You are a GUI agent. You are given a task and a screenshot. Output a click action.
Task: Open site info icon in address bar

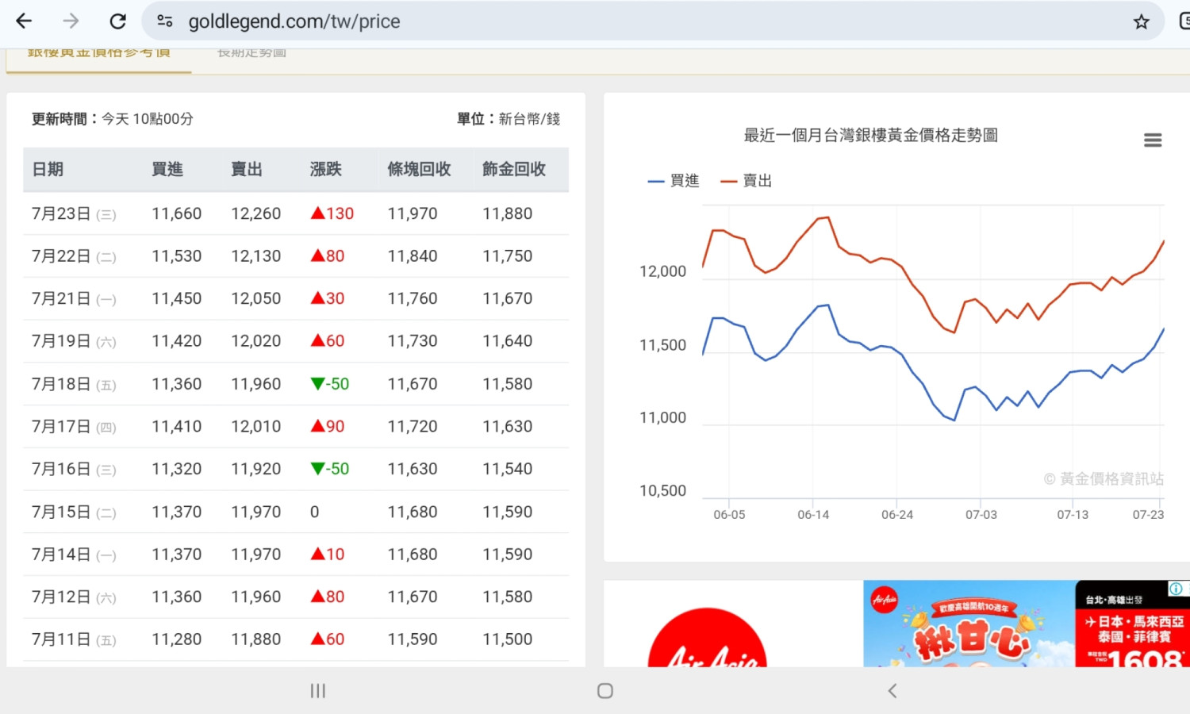pos(165,21)
